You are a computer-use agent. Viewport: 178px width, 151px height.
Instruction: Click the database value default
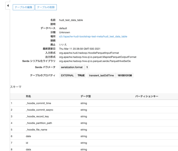[x=63, y=28]
